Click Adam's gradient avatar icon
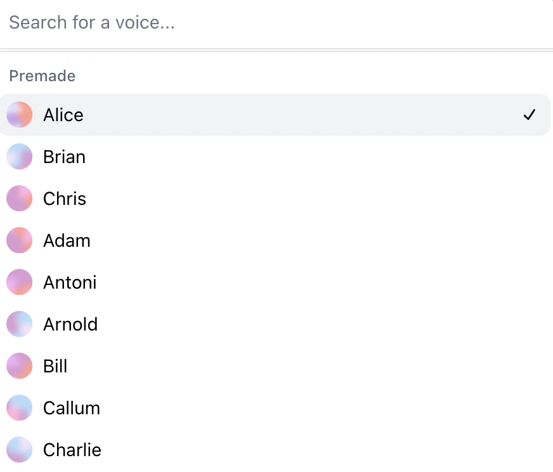This screenshot has height=472, width=553. pyautogui.click(x=20, y=240)
